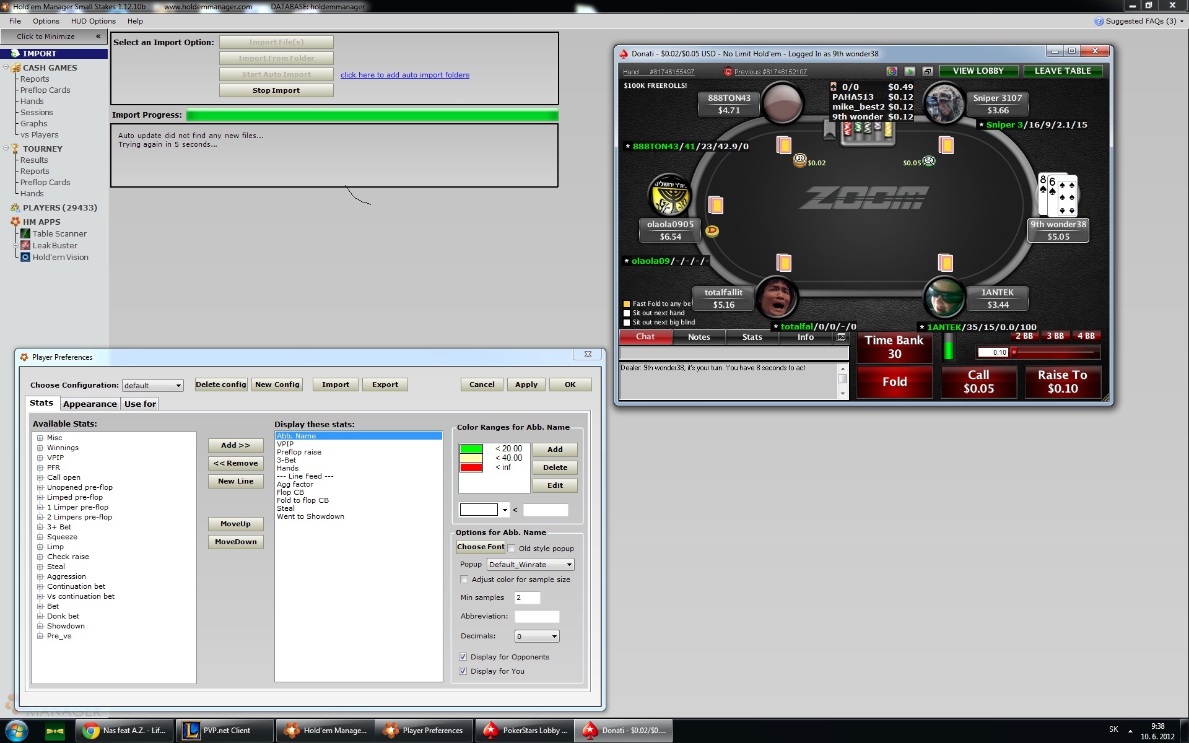Enable Fast Fold to any bet checkbox
The width and height of the screenshot is (1189, 743).
coord(627,304)
